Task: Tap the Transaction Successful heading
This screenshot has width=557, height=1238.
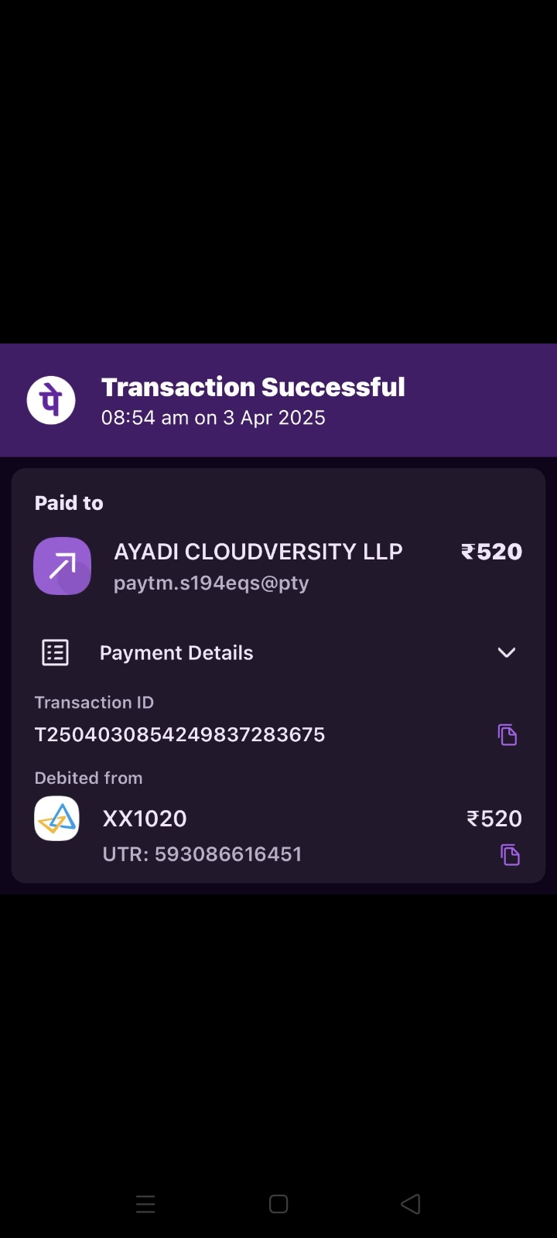Action: [253, 387]
